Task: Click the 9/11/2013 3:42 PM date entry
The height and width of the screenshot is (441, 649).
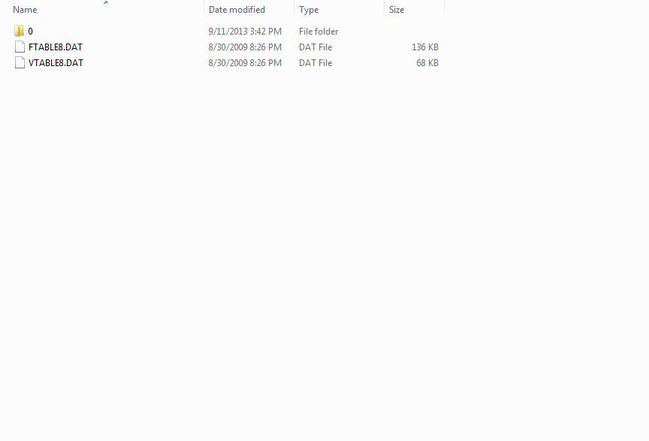Action: pyautogui.click(x=245, y=32)
